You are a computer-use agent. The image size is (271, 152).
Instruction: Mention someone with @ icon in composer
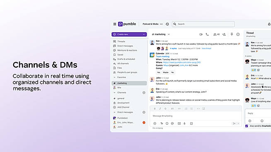pos(172,123)
